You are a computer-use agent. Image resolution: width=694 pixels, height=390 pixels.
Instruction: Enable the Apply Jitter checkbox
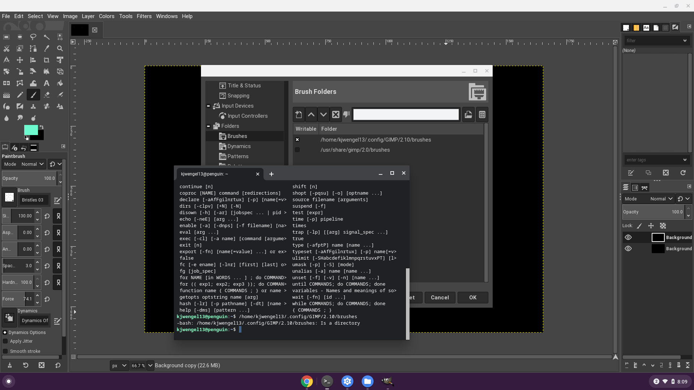[5, 341]
